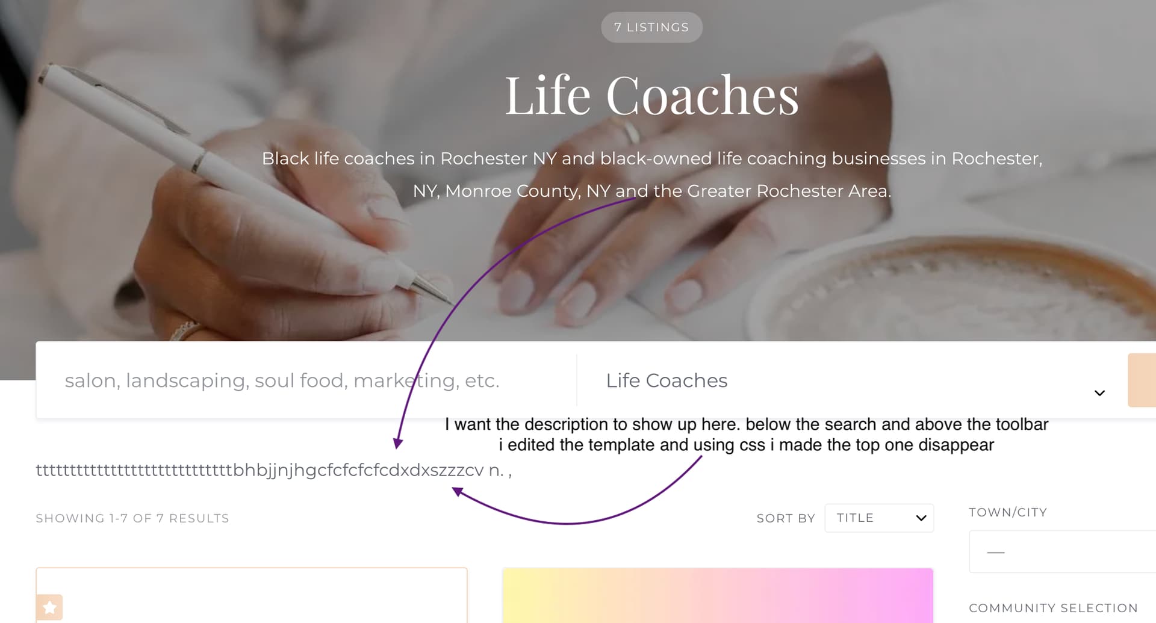Viewport: 1156px width, 623px height.
Task: Click the tttt placeholder description text
Action: click(274, 470)
